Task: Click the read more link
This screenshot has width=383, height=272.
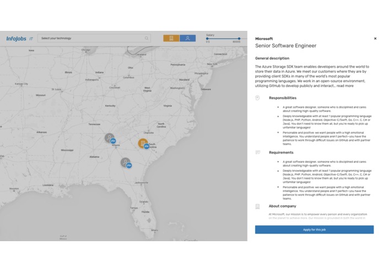Action: 345,86
